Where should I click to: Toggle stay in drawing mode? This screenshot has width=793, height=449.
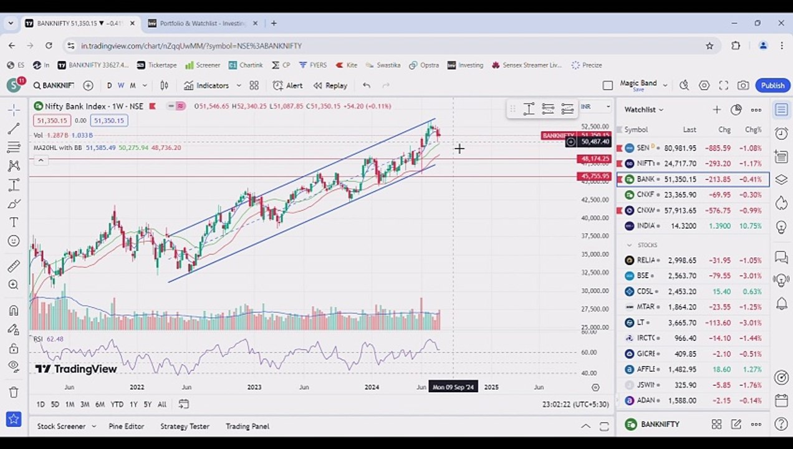coord(13,329)
